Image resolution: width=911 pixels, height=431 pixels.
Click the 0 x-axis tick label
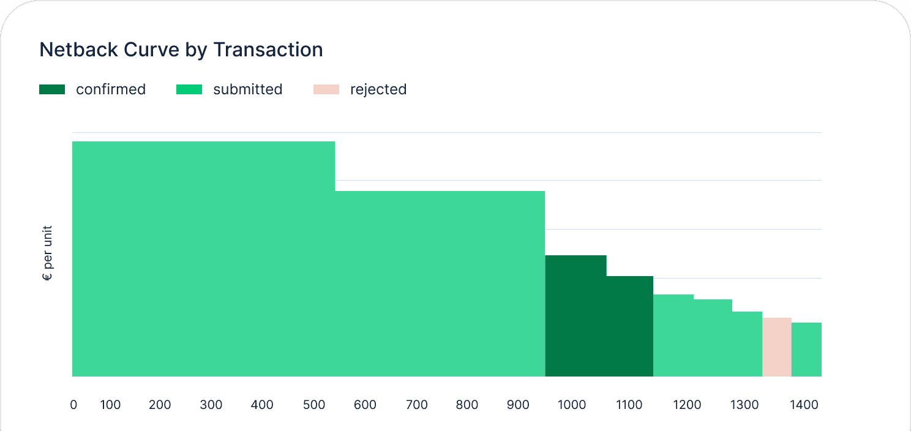click(x=73, y=405)
